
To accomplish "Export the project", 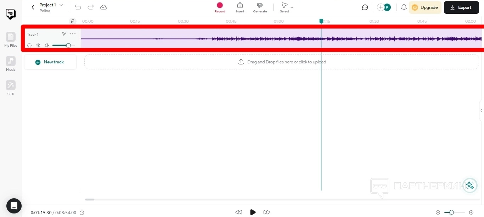I will click(x=461, y=7).
